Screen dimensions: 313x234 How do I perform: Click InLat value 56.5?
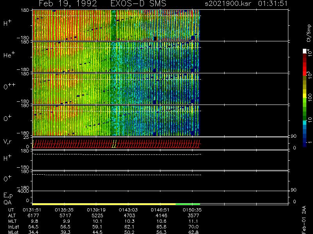click(65, 227)
